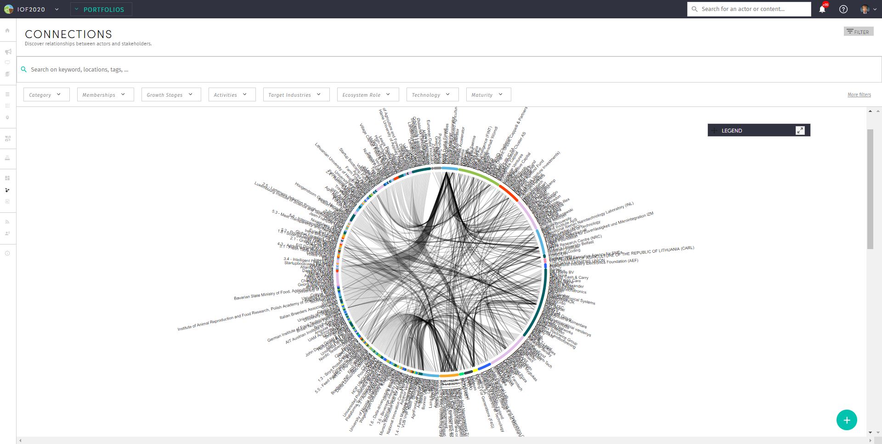Click the Filter button
Screen dimensions: 882x444
859,32
